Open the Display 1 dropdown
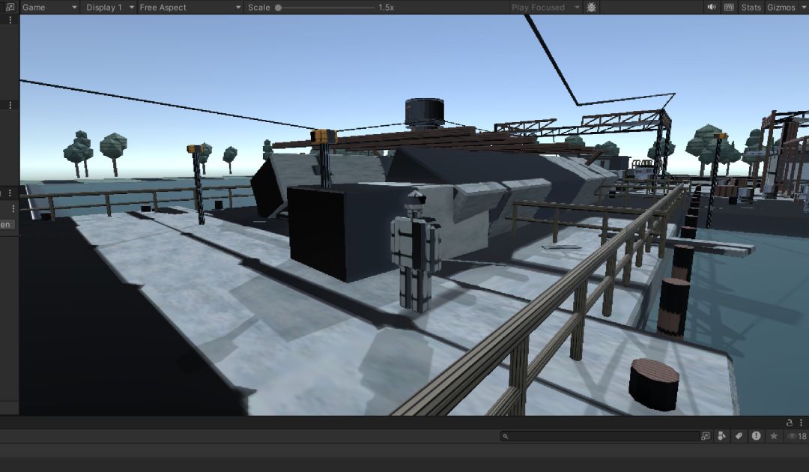 point(109,7)
